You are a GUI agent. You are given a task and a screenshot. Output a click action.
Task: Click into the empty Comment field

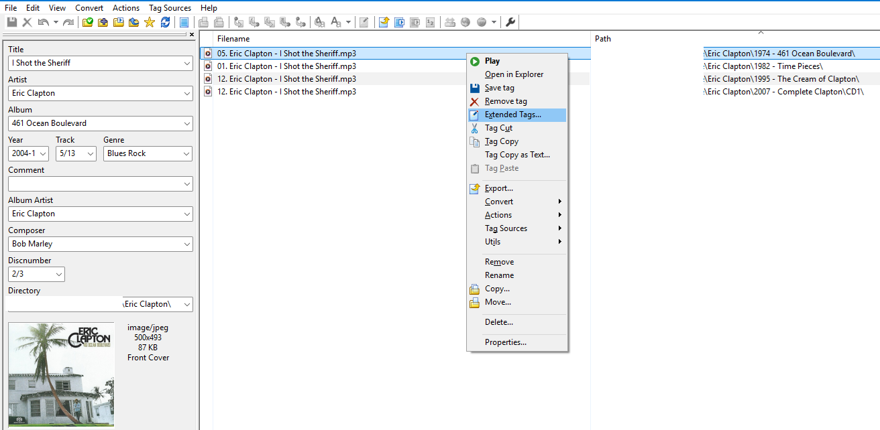[94, 184]
